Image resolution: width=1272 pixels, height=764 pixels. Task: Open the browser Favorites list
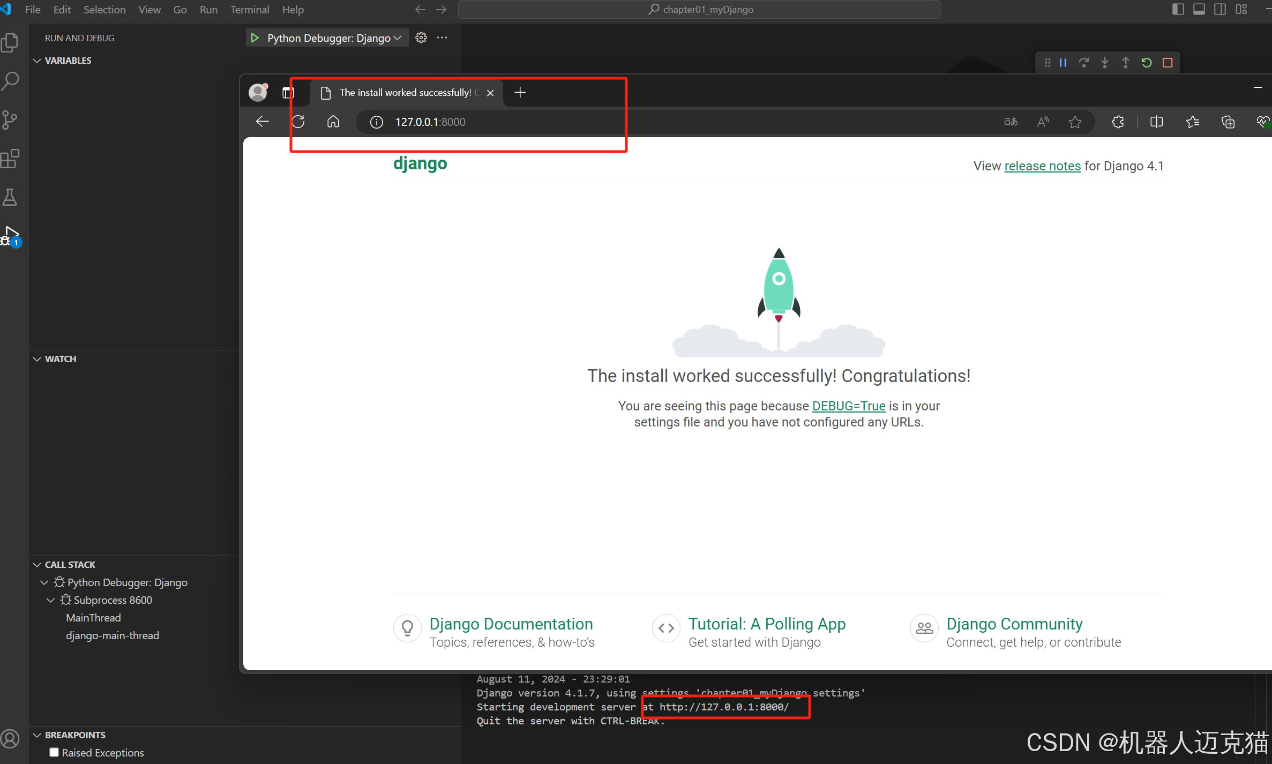tap(1193, 122)
